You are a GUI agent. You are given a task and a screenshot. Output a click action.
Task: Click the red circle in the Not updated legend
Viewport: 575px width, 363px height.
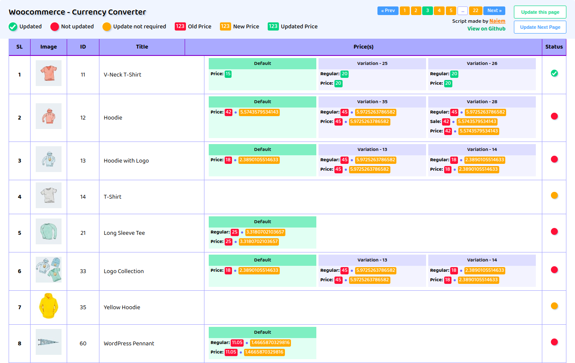pyautogui.click(x=54, y=26)
